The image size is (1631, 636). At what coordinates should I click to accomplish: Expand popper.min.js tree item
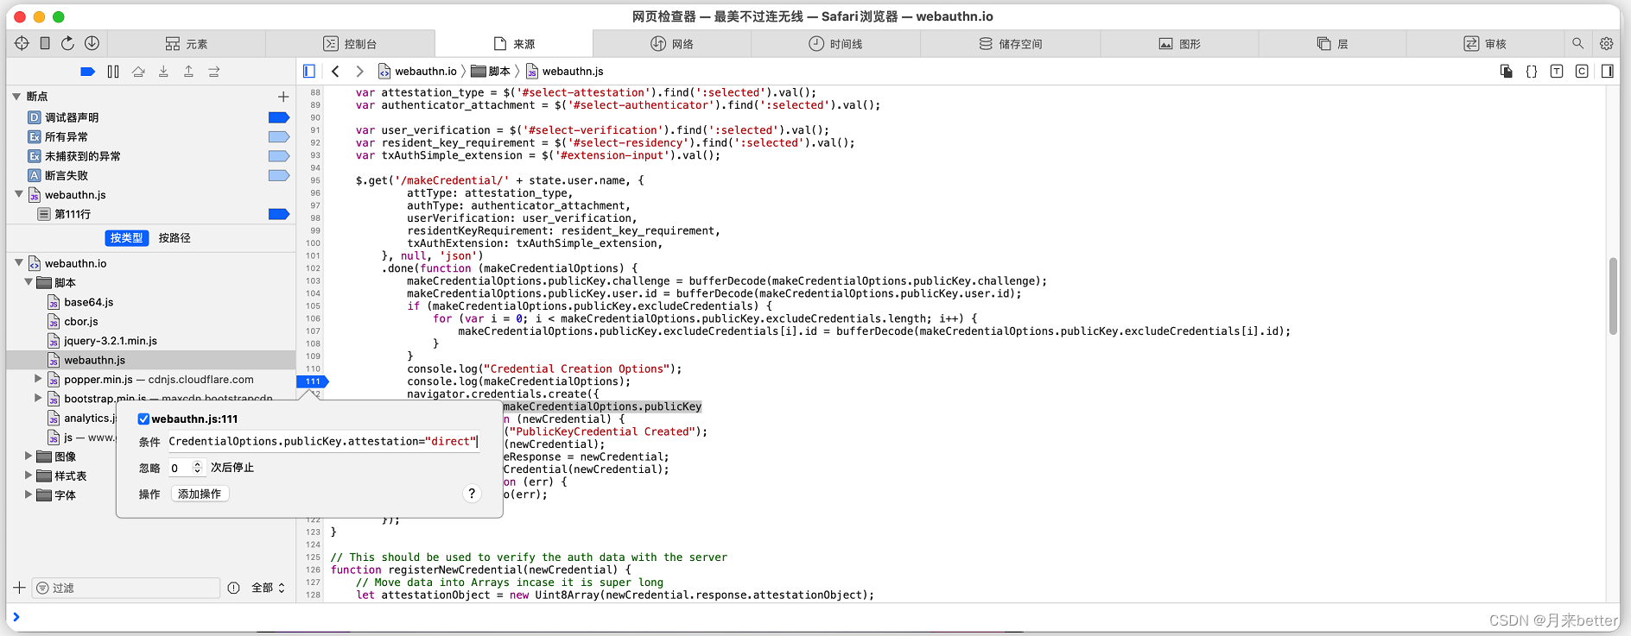[x=38, y=379]
